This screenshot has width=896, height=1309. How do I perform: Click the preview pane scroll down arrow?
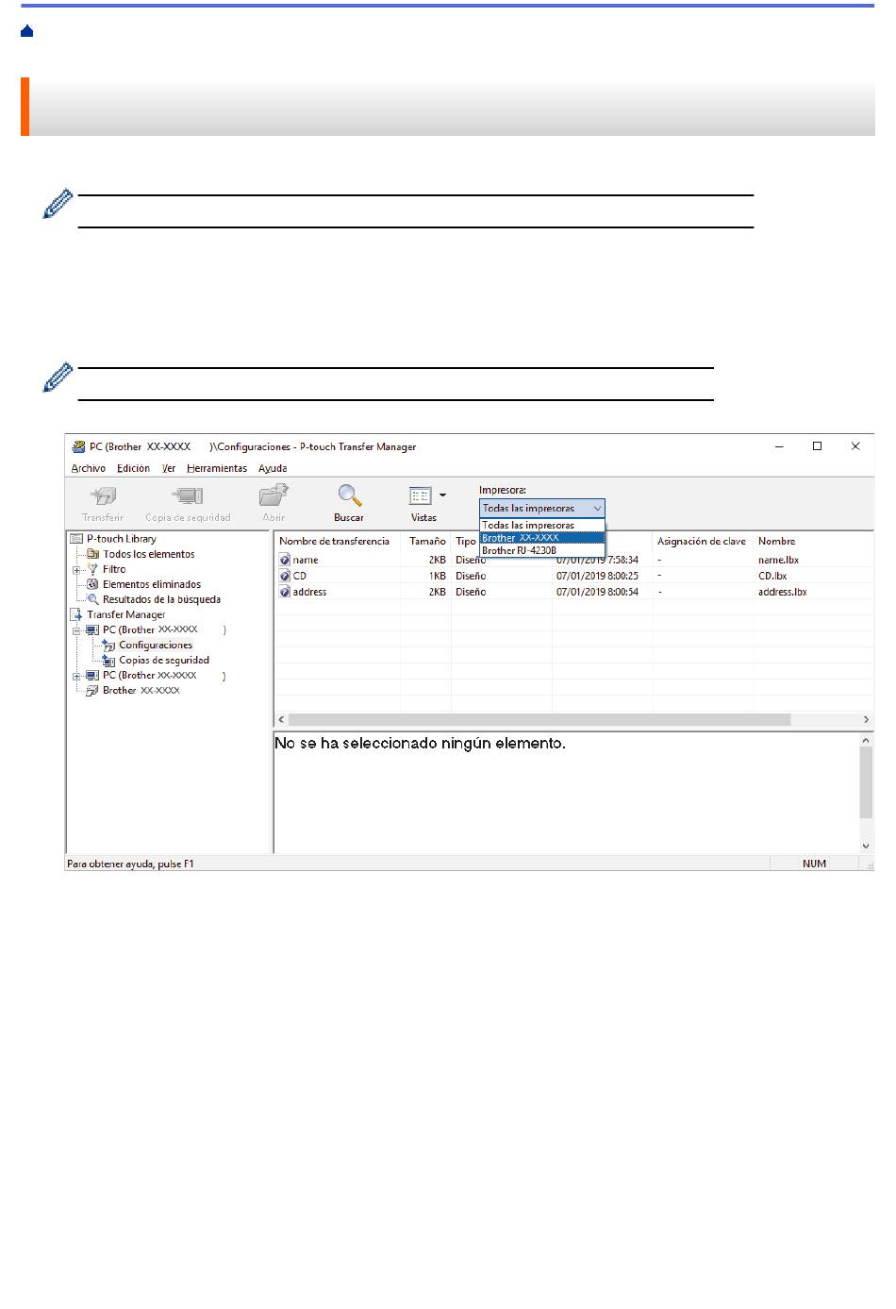pyautogui.click(x=866, y=847)
